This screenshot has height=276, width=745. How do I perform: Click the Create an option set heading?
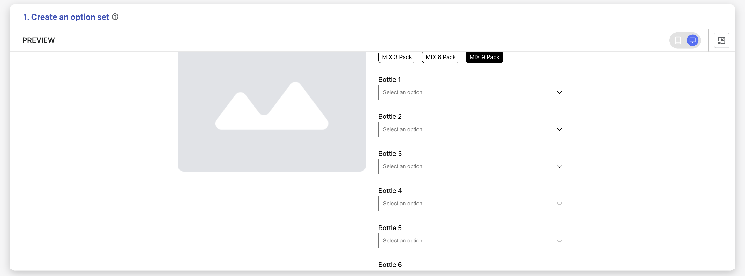66,17
